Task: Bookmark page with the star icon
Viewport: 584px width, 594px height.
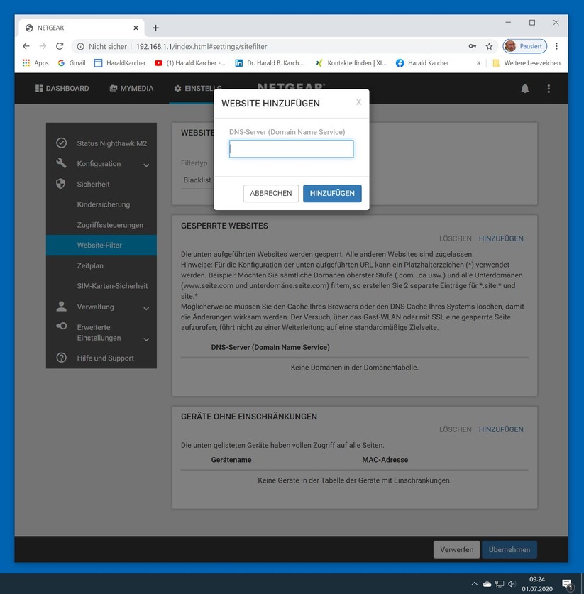Action: [x=489, y=46]
